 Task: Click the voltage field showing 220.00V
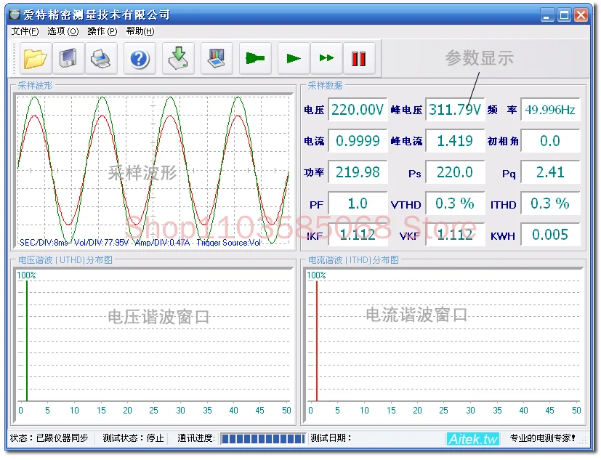tap(358, 110)
